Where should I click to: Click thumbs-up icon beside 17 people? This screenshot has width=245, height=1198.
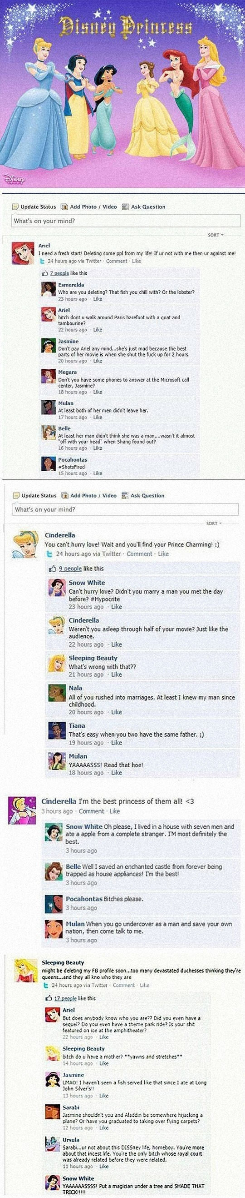pos(49,998)
